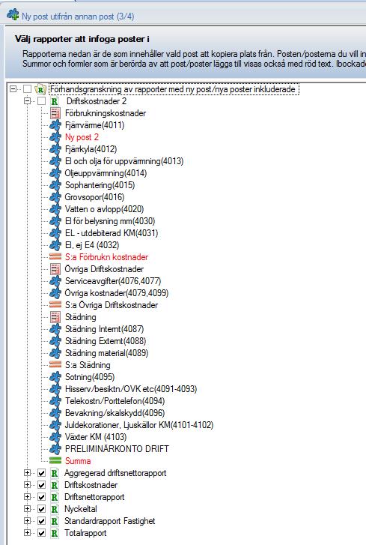Select the Vatten o avlopp(4020) item
This screenshot has width=366, height=545.
tap(104, 209)
